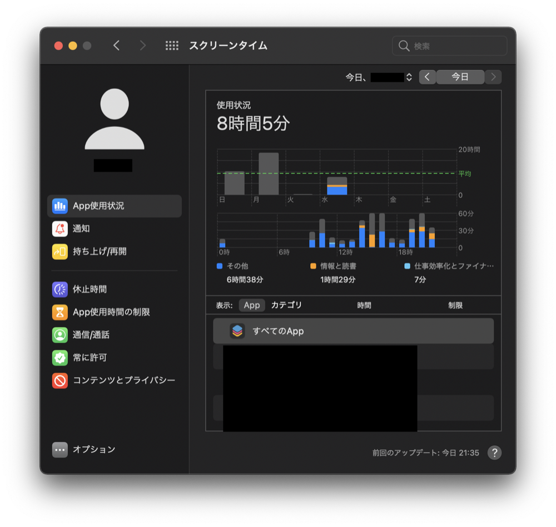This screenshot has width=556, height=527.
Task: Open the 休止時間 downtime icon
Action: [x=60, y=289]
